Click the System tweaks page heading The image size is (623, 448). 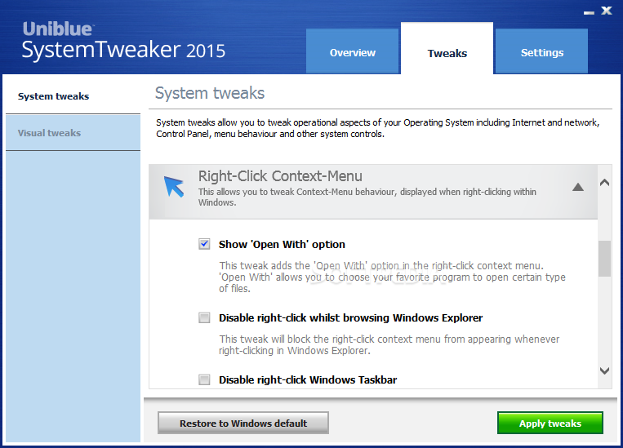point(210,93)
